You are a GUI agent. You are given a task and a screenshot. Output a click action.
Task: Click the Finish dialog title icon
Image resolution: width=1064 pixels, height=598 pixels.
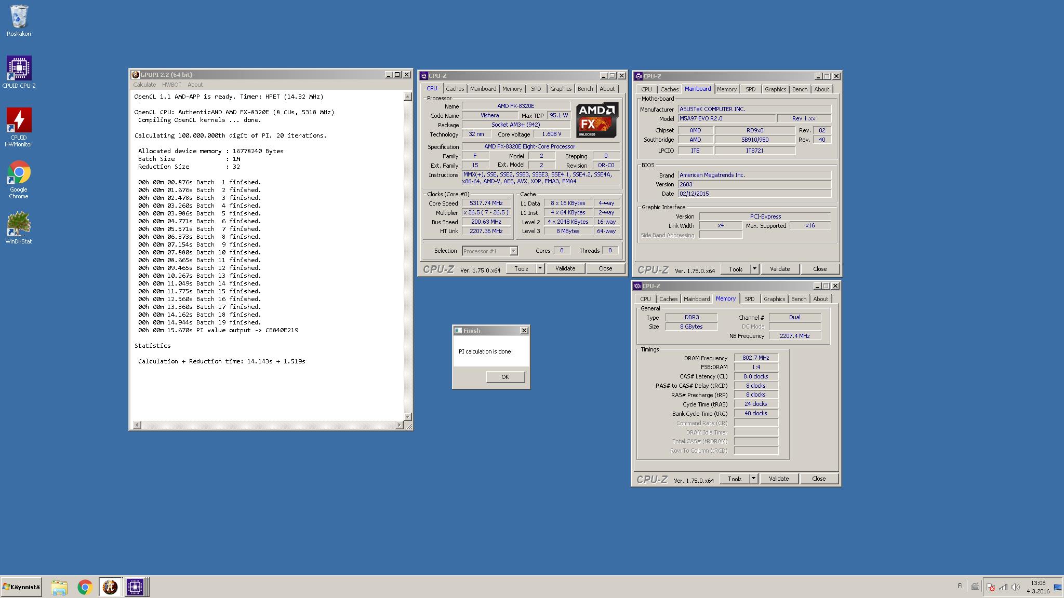click(458, 331)
